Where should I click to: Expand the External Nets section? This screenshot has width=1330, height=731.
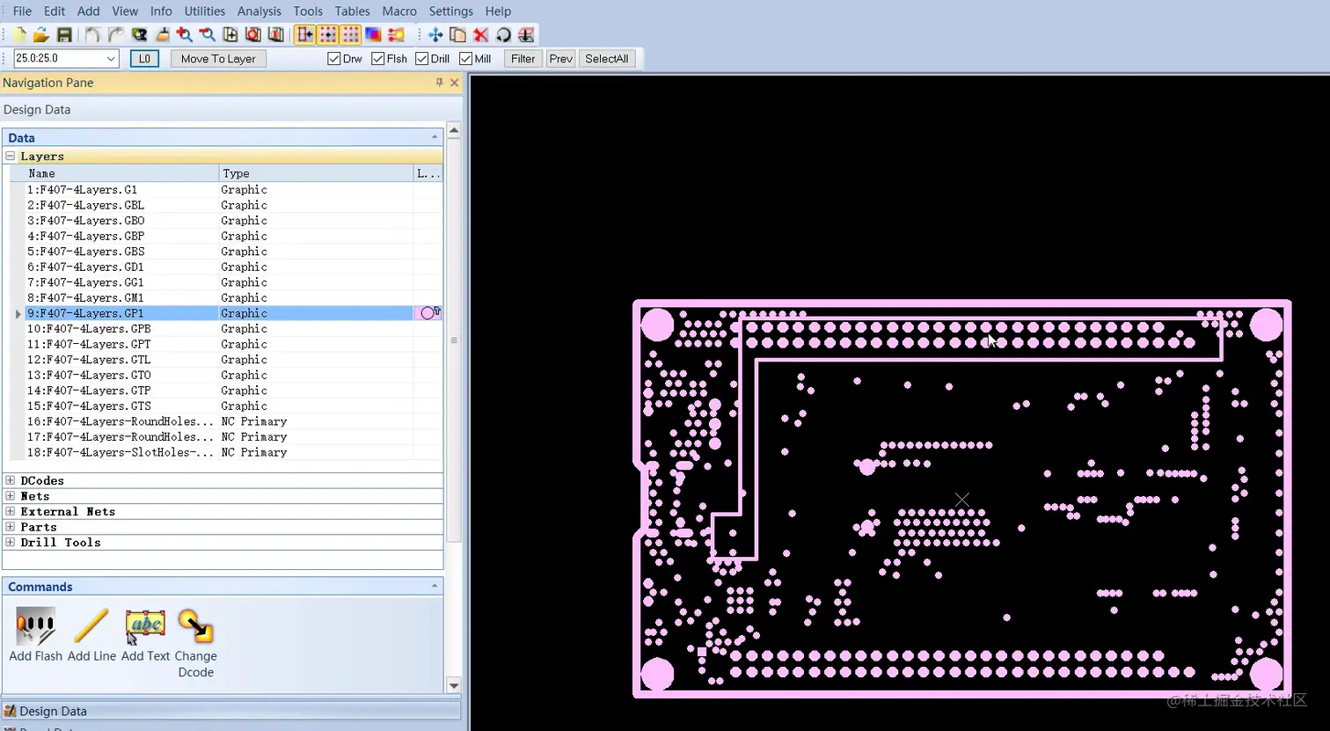tap(11, 512)
